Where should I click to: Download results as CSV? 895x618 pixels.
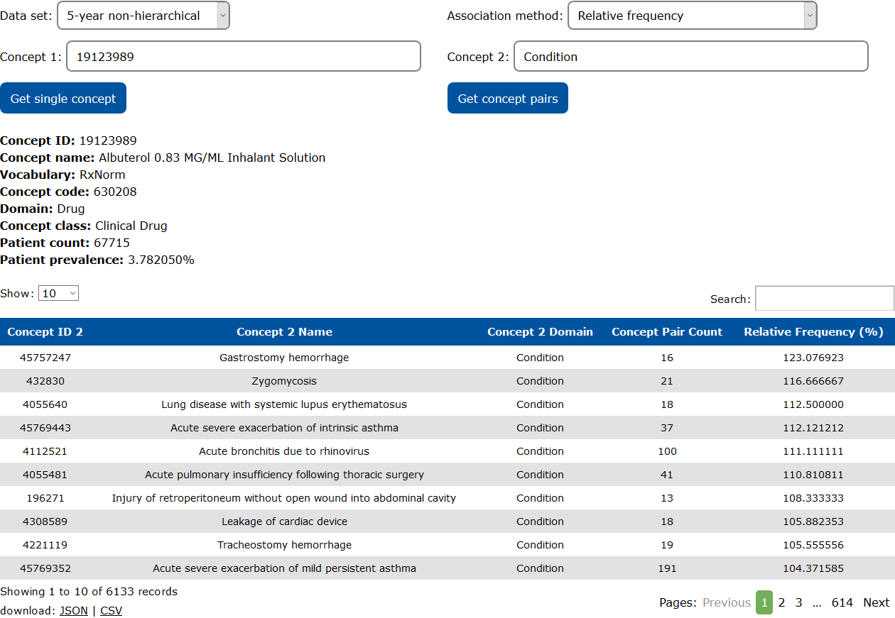(x=111, y=610)
